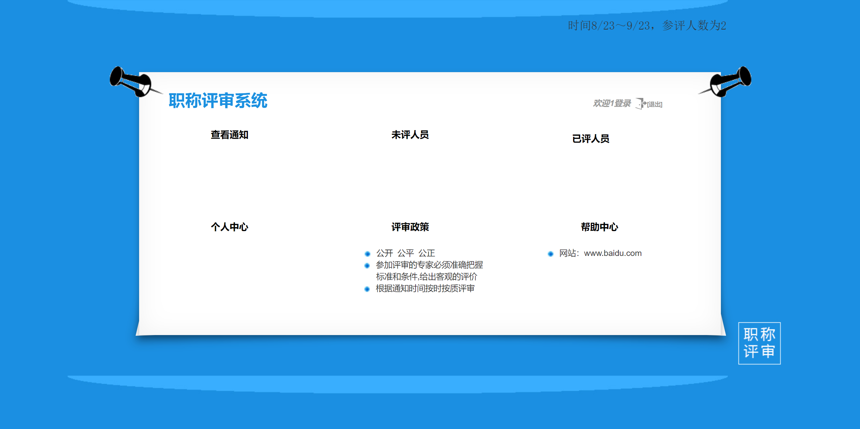
Task: Click the 职称评审 square stamp logo
Action: [759, 343]
